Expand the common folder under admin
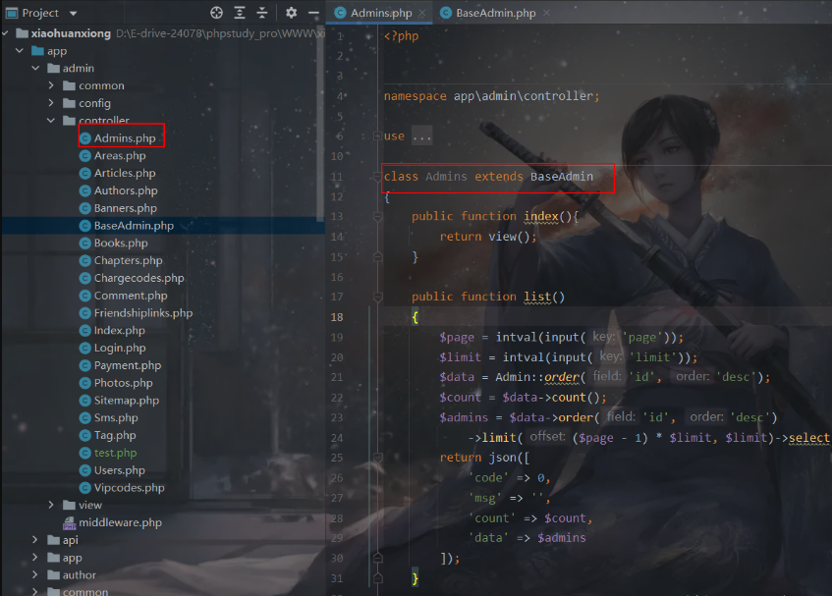 tap(52, 84)
